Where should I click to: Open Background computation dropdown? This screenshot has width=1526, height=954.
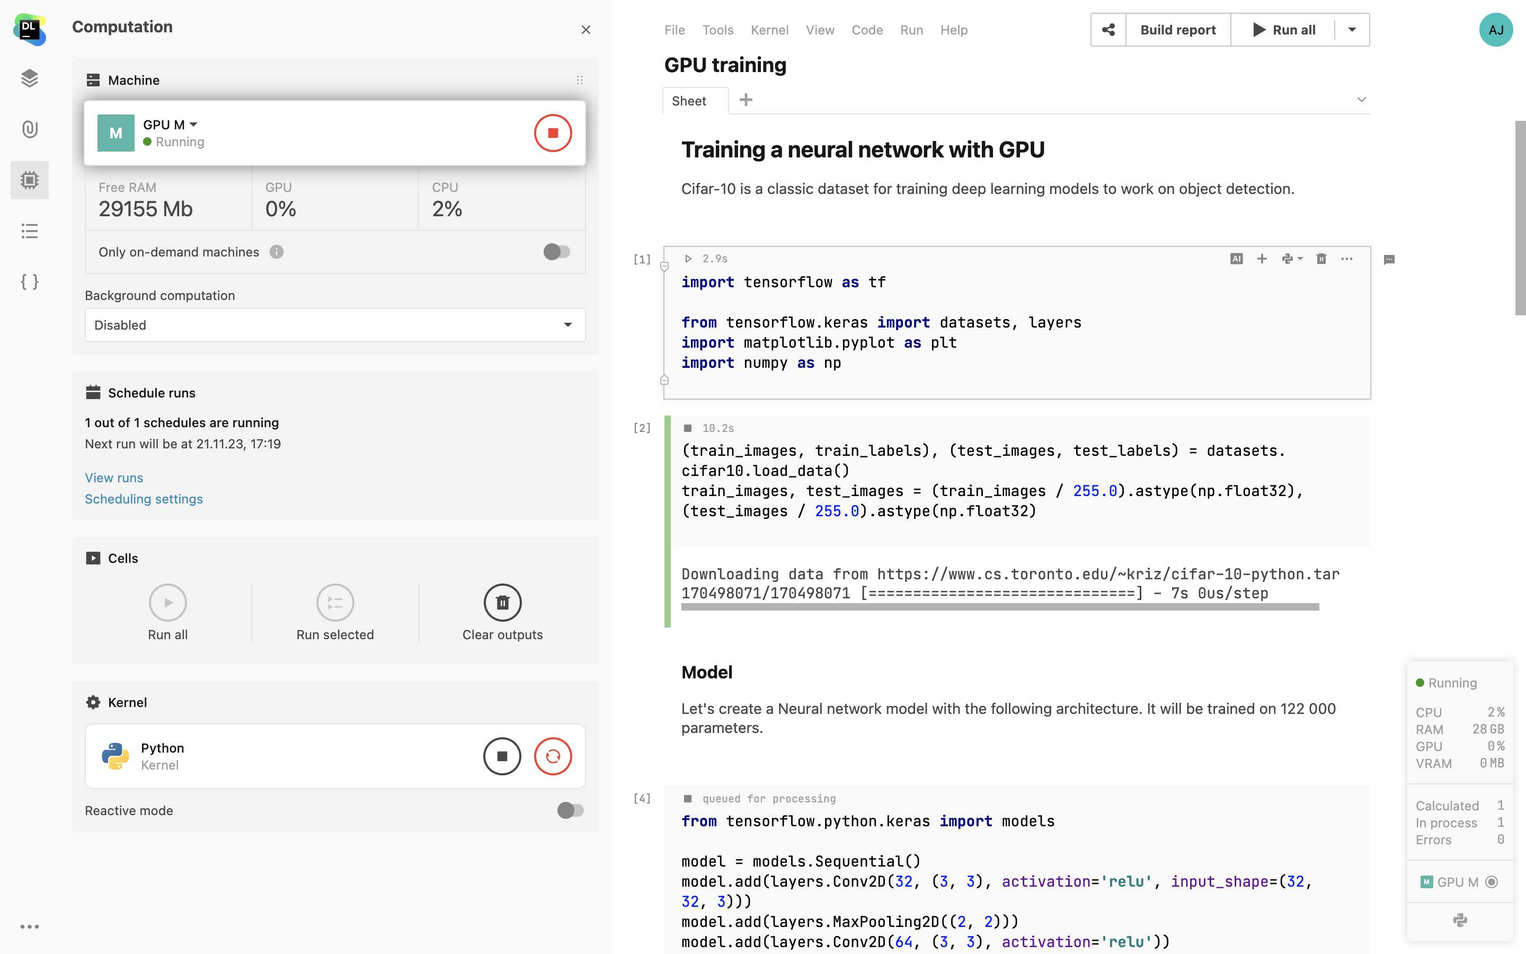(335, 325)
